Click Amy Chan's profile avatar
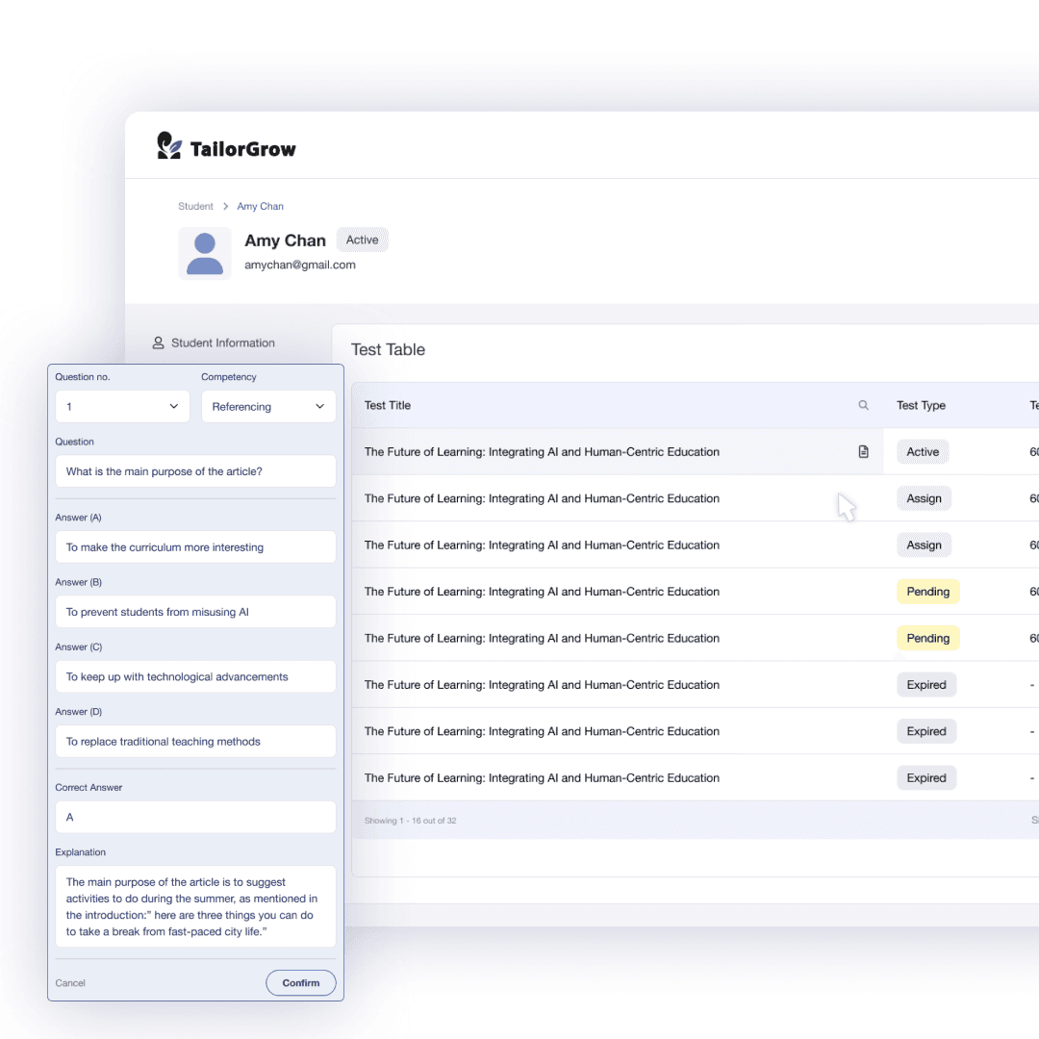The width and height of the screenshot is (1039, 1039). tap(205, 253)
